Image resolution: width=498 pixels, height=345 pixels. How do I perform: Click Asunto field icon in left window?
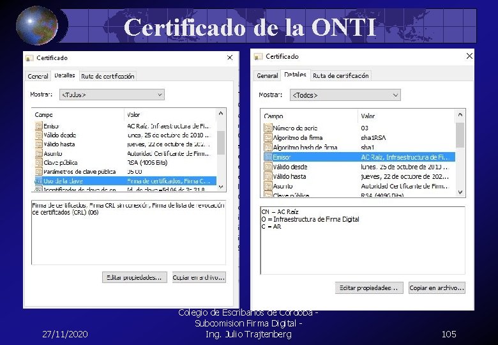pos(39,153)
